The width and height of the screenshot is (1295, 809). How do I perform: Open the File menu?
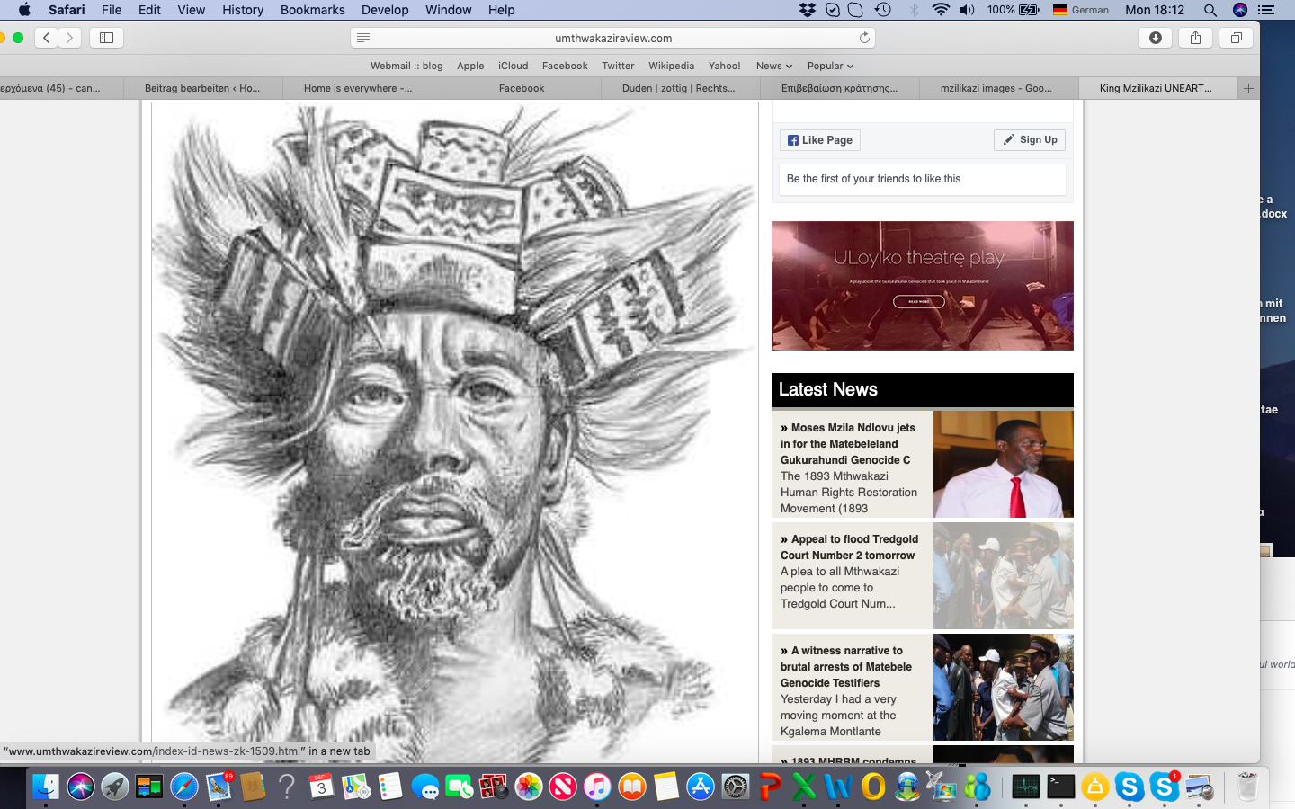click(112, 10)
